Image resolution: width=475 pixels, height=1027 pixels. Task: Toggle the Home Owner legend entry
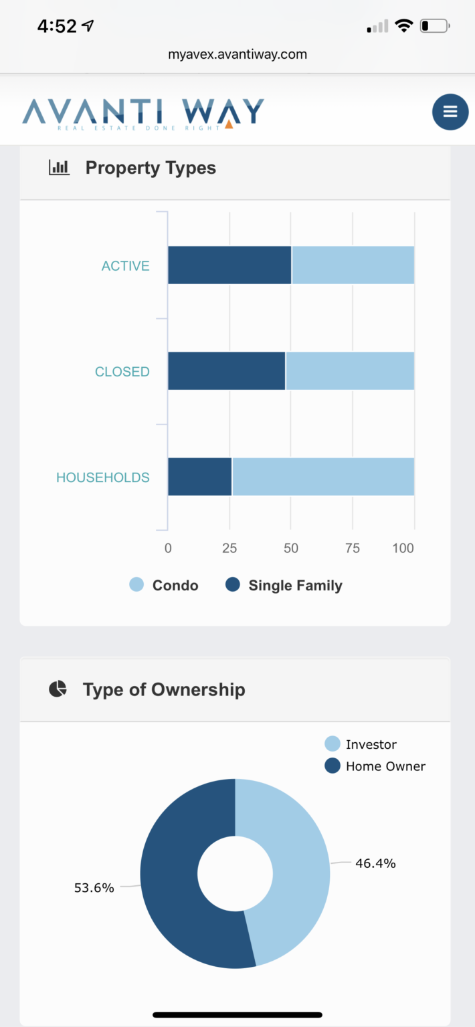pyautogui.click(x=375, y=766)
